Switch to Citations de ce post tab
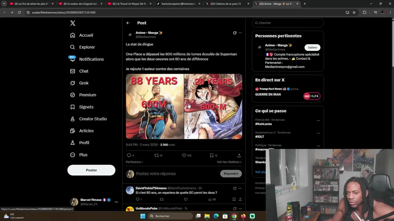 [227, 4]
